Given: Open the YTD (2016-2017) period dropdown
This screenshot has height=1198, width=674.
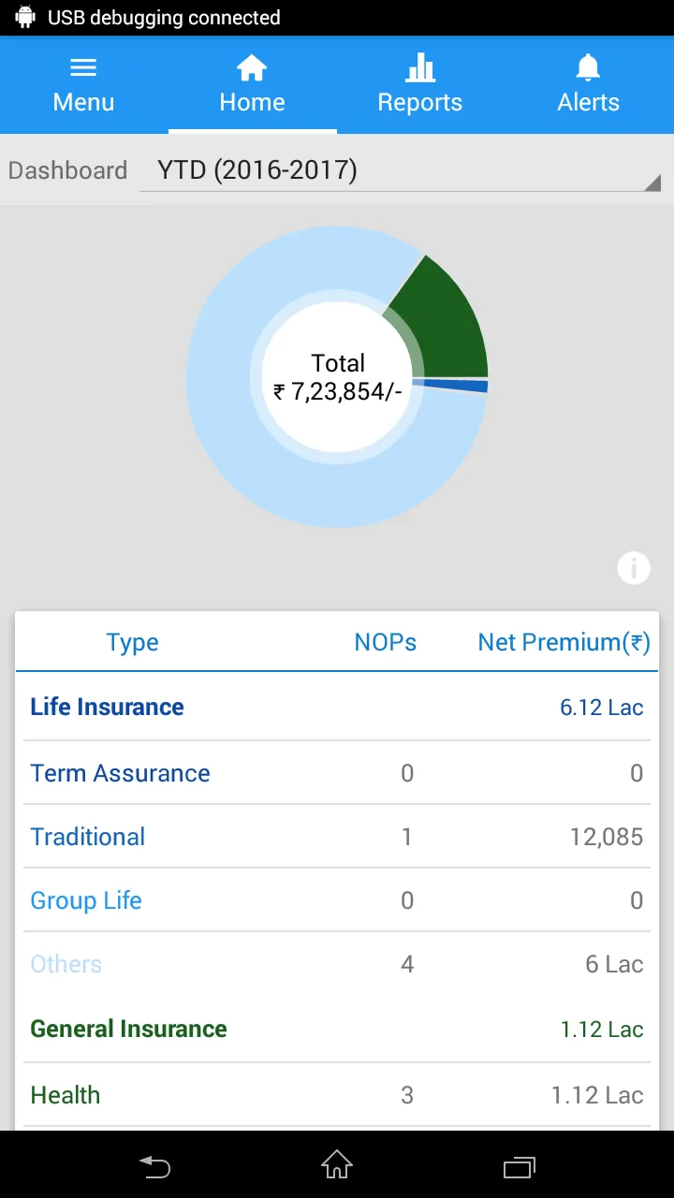Looking at the screenshot, I should tap(401, 170).
